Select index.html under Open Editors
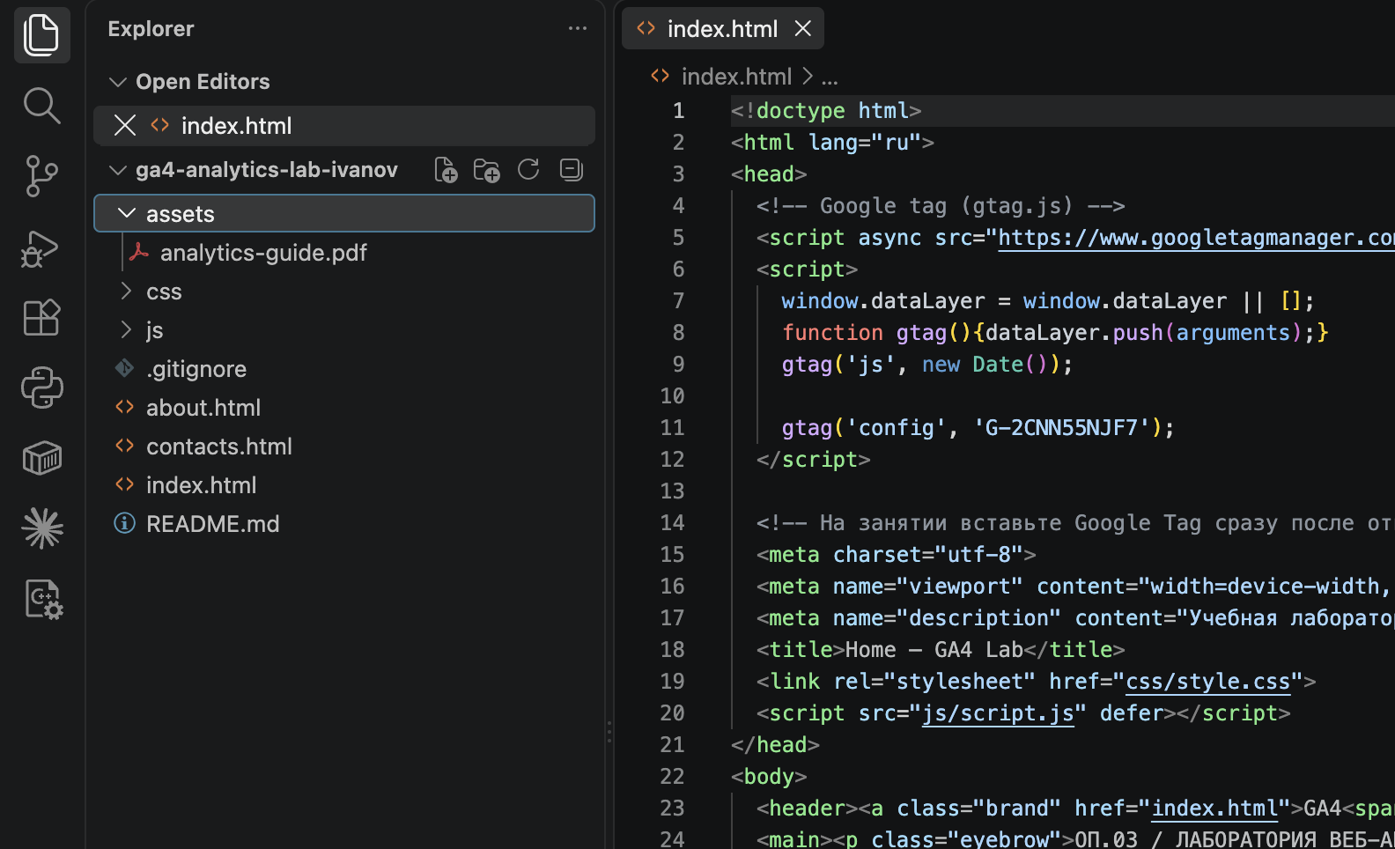1395x849 pixels. [x=344, y=126]
